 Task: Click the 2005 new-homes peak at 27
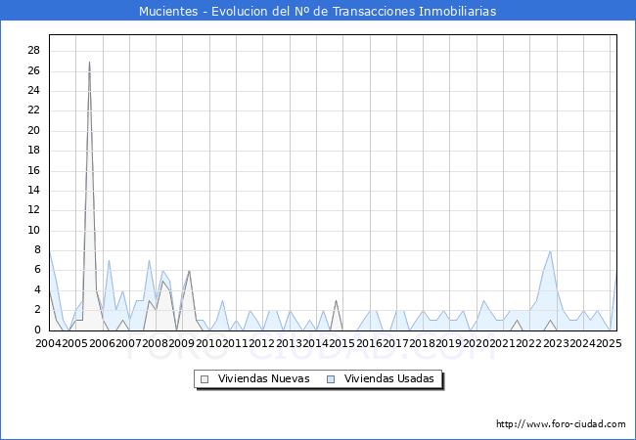89,62
